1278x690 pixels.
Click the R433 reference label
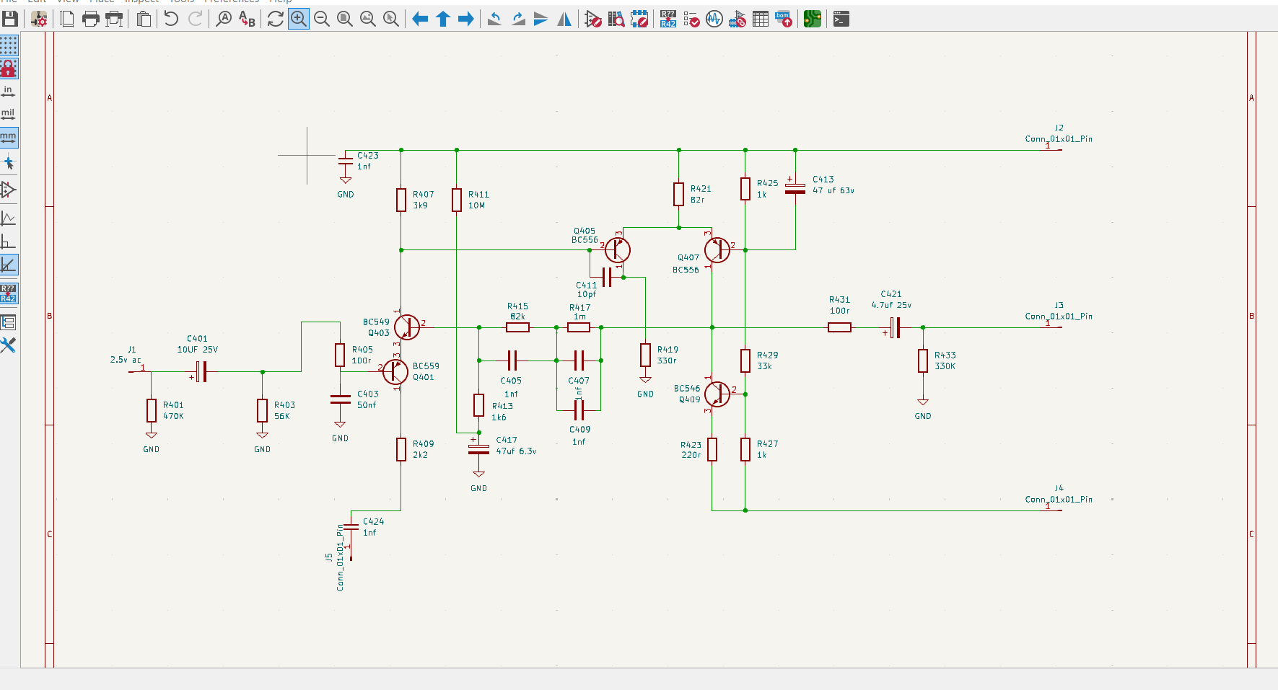click(x=945, y=355)
